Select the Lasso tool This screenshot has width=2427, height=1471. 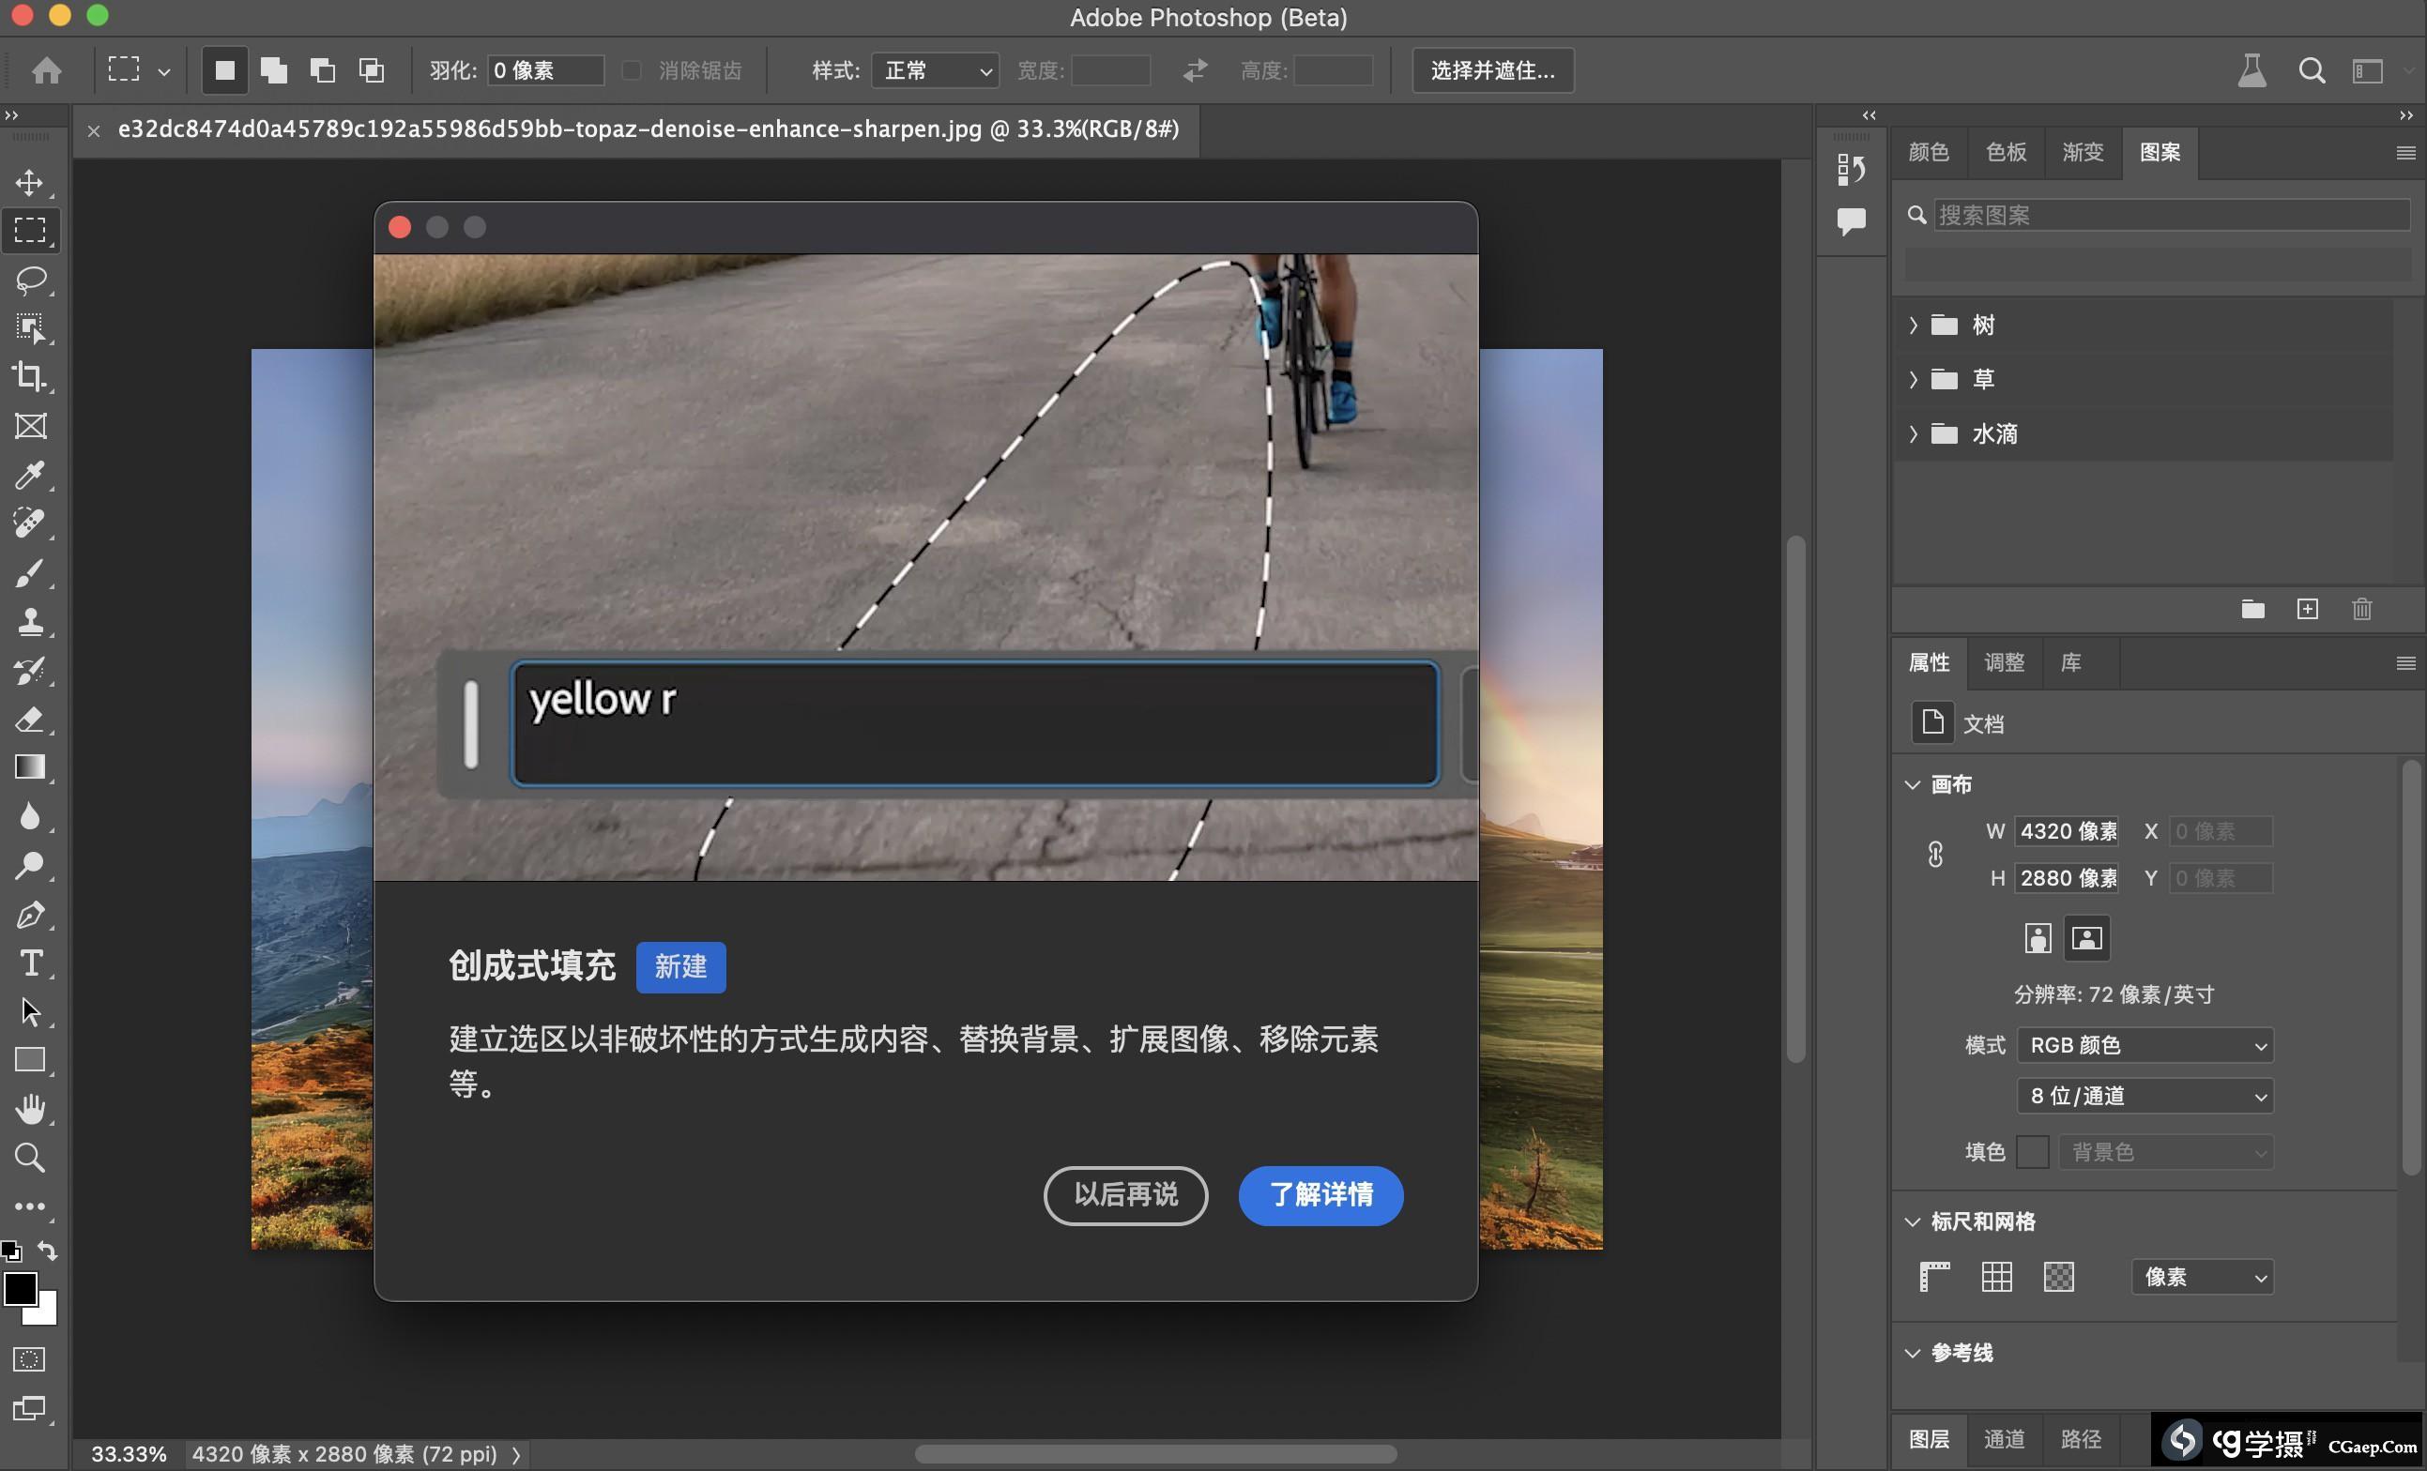pyautogui.click(x=31, y=280)
